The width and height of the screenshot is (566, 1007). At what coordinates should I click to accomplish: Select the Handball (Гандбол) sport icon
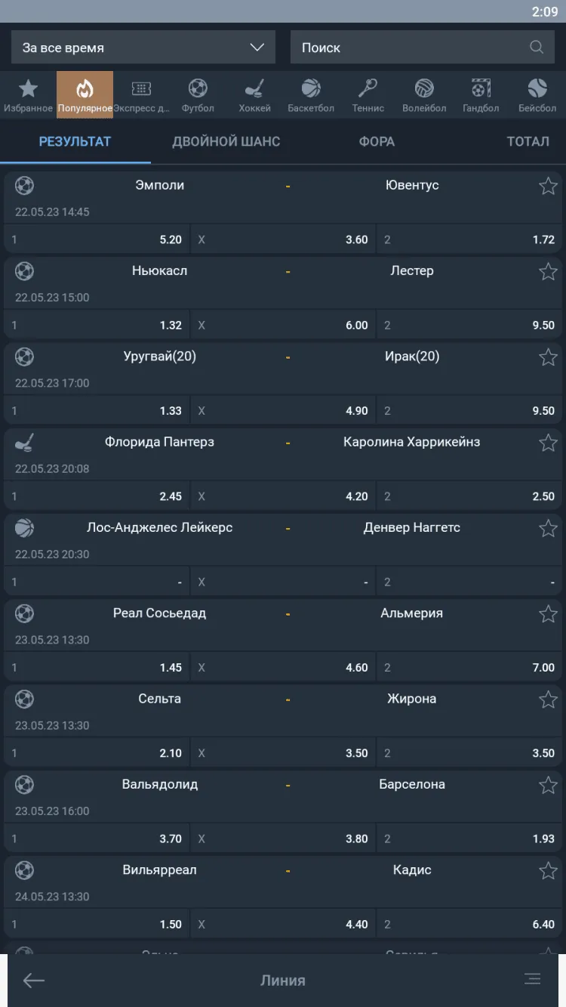coord(481,95)
